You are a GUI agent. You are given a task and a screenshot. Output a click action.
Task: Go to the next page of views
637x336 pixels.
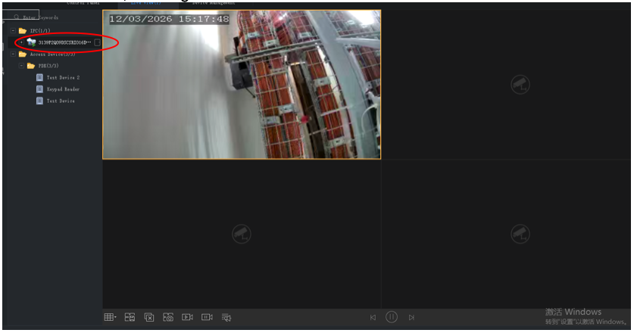(x=411, y=318)
